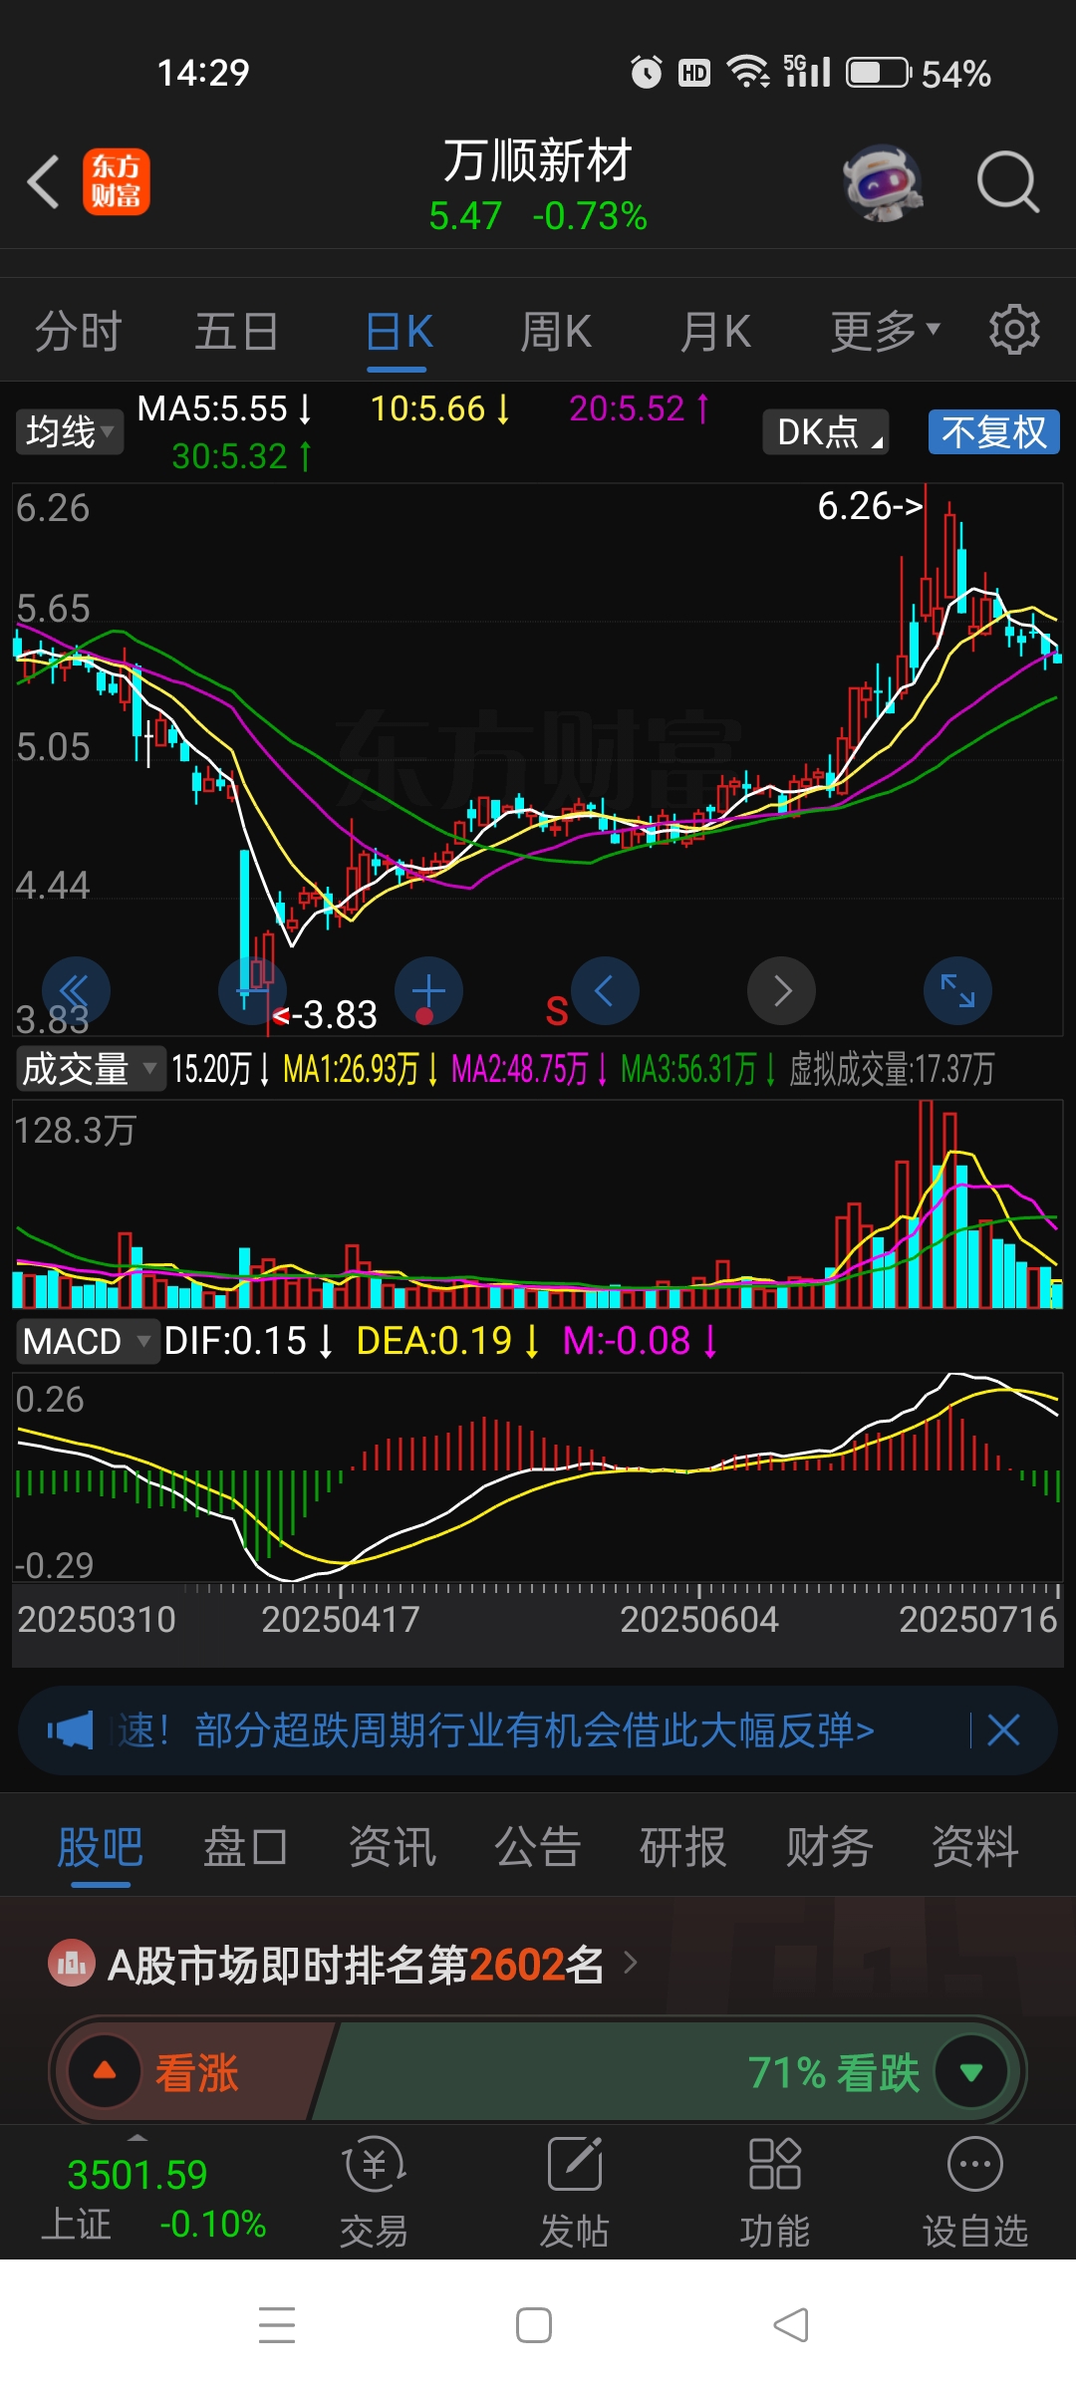1076x2391 pixels.
Task: Expand chart to fullscreen icon
Action: click(x=958, y=991)
